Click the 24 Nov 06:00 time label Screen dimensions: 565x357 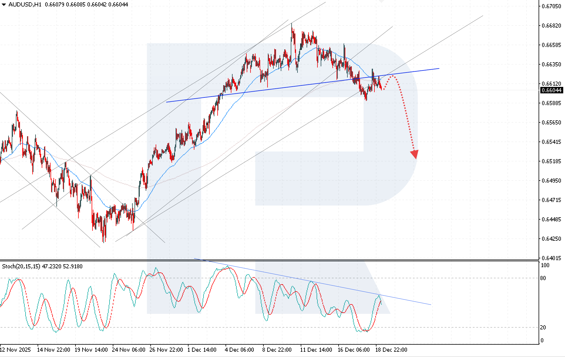(x=129, y=350)
